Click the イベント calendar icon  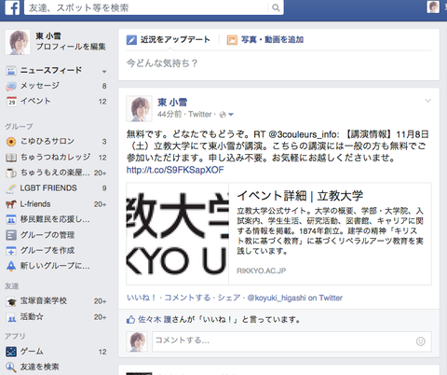(11, 102)
